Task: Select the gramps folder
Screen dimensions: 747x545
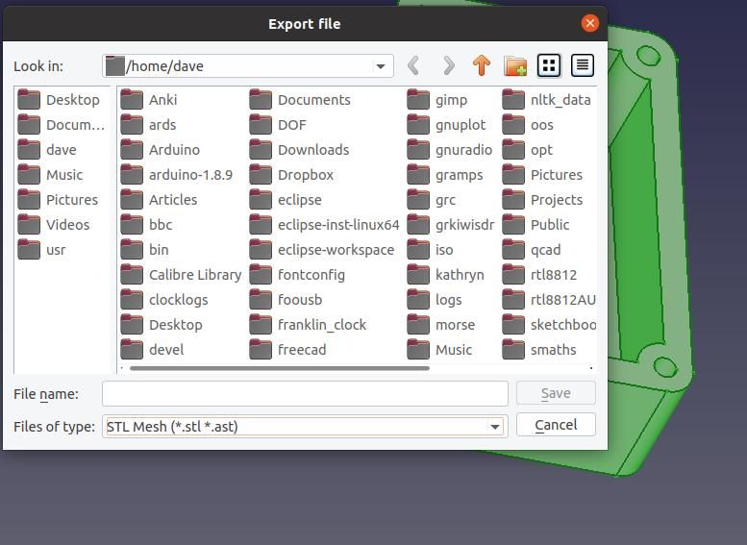Action: [445, 175]
